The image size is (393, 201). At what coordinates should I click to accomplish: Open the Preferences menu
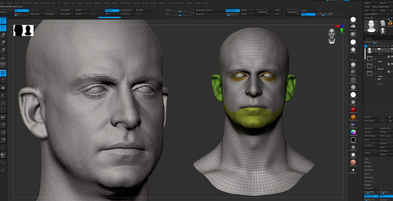(x=125, y=3)
